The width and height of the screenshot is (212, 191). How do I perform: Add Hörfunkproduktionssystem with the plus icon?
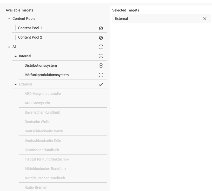pyautogui.click(x=101, y=75)
